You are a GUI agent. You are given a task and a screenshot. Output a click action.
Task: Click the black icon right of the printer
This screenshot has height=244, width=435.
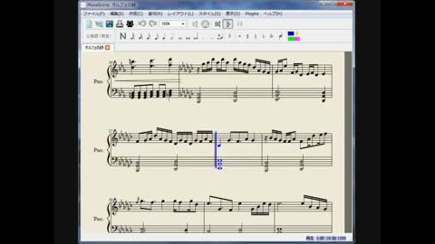click(130, 24)
